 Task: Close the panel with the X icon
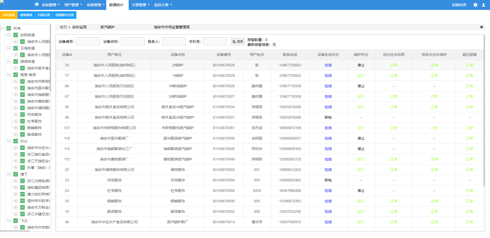click(x=481, y=27)
